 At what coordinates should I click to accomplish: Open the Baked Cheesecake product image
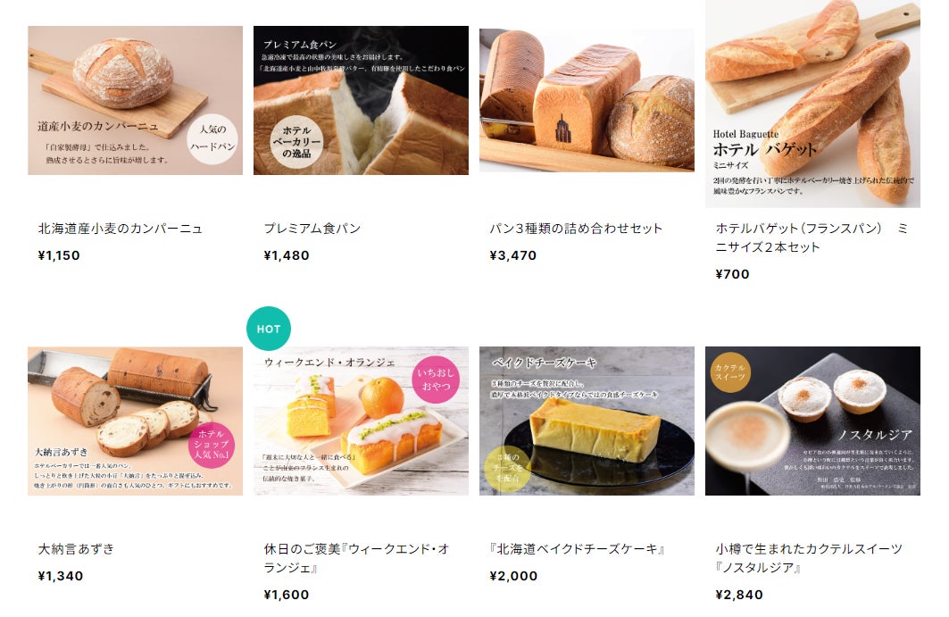[587, 421]
